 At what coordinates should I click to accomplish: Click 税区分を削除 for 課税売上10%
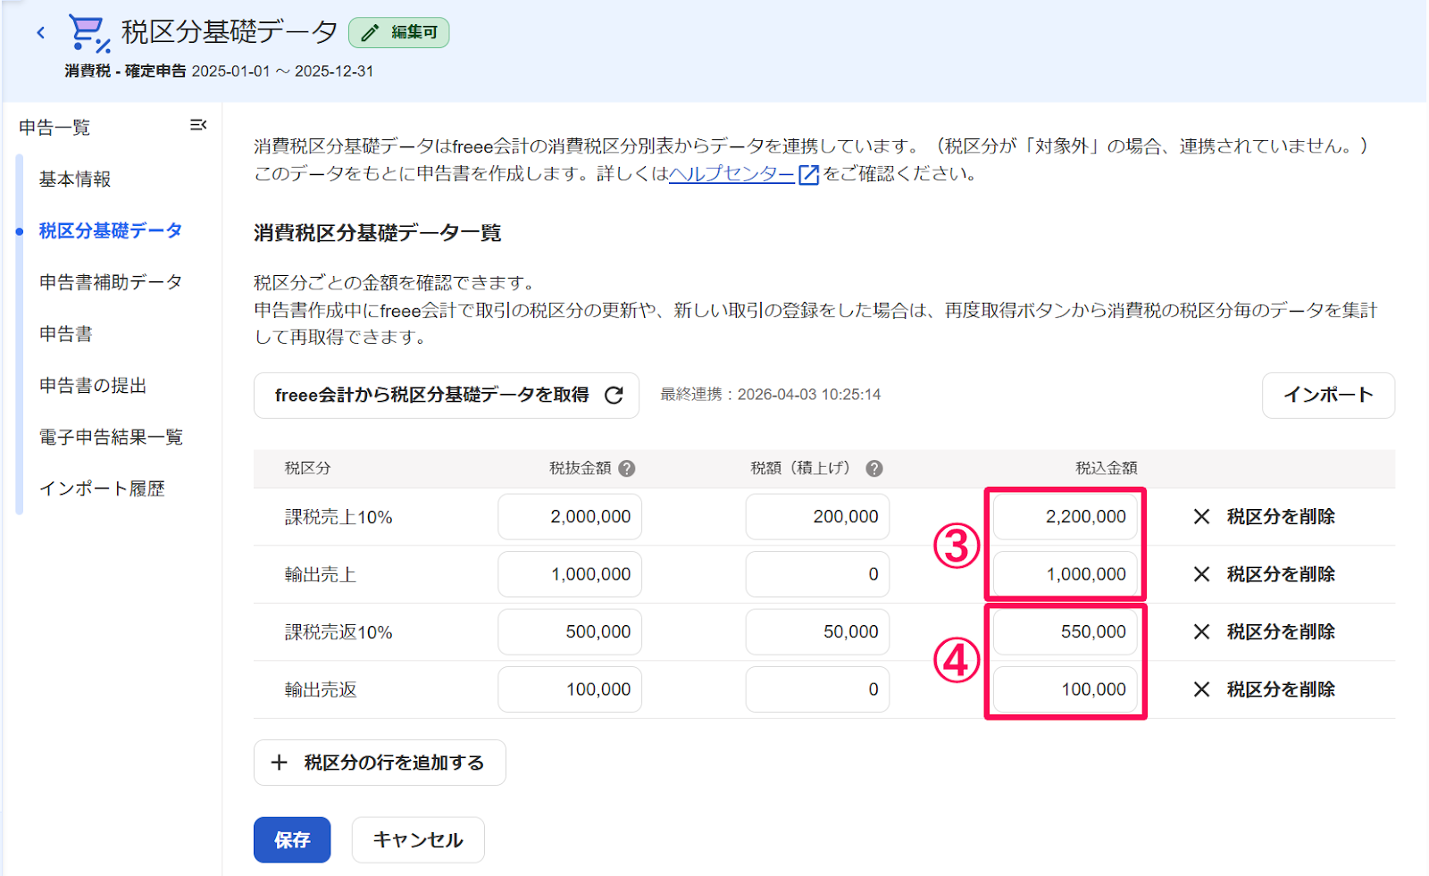(x=1281, y=516)
